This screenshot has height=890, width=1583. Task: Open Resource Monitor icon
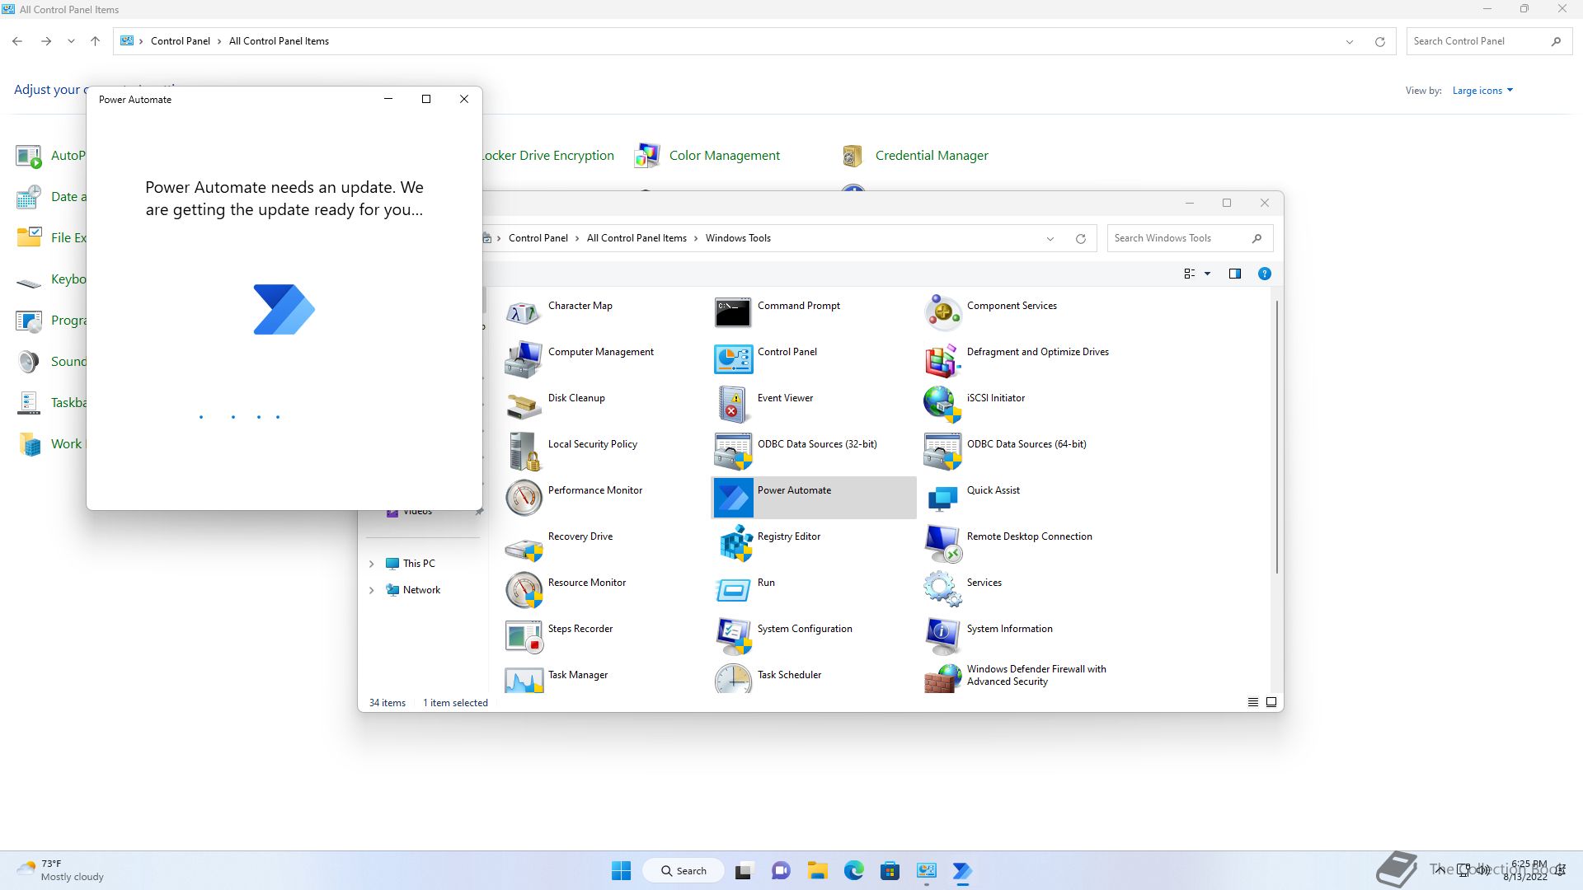tap(524, 589)
